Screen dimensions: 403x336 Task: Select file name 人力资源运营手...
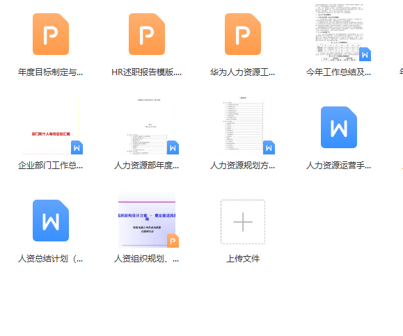coord(338,166)
